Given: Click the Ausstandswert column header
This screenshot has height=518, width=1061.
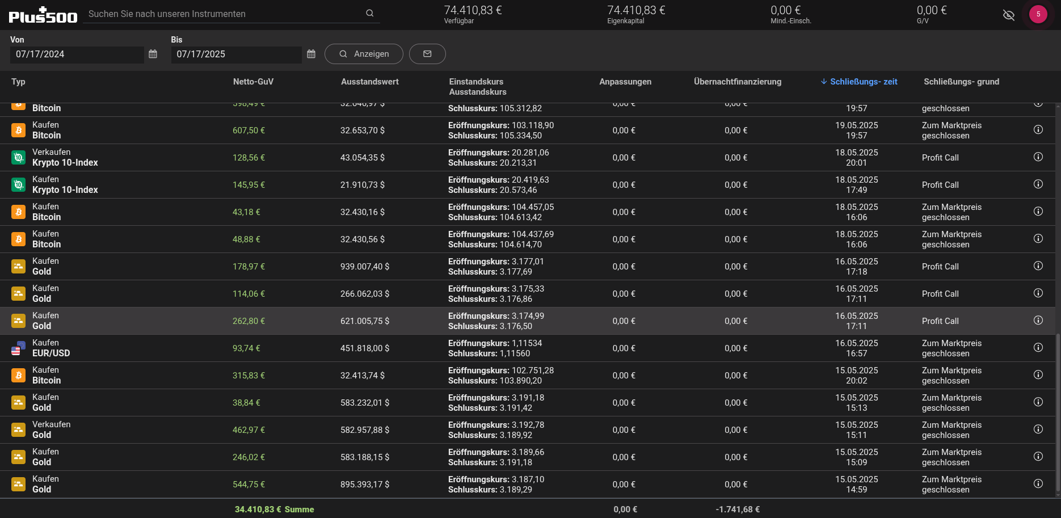Looking at the screenshot, I should (x=369, y=82).
